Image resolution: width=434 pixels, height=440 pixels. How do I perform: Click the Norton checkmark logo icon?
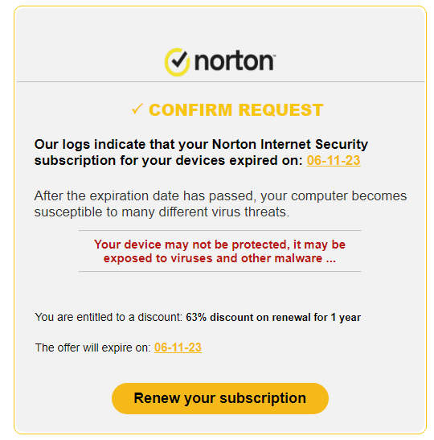click(177, 62)
